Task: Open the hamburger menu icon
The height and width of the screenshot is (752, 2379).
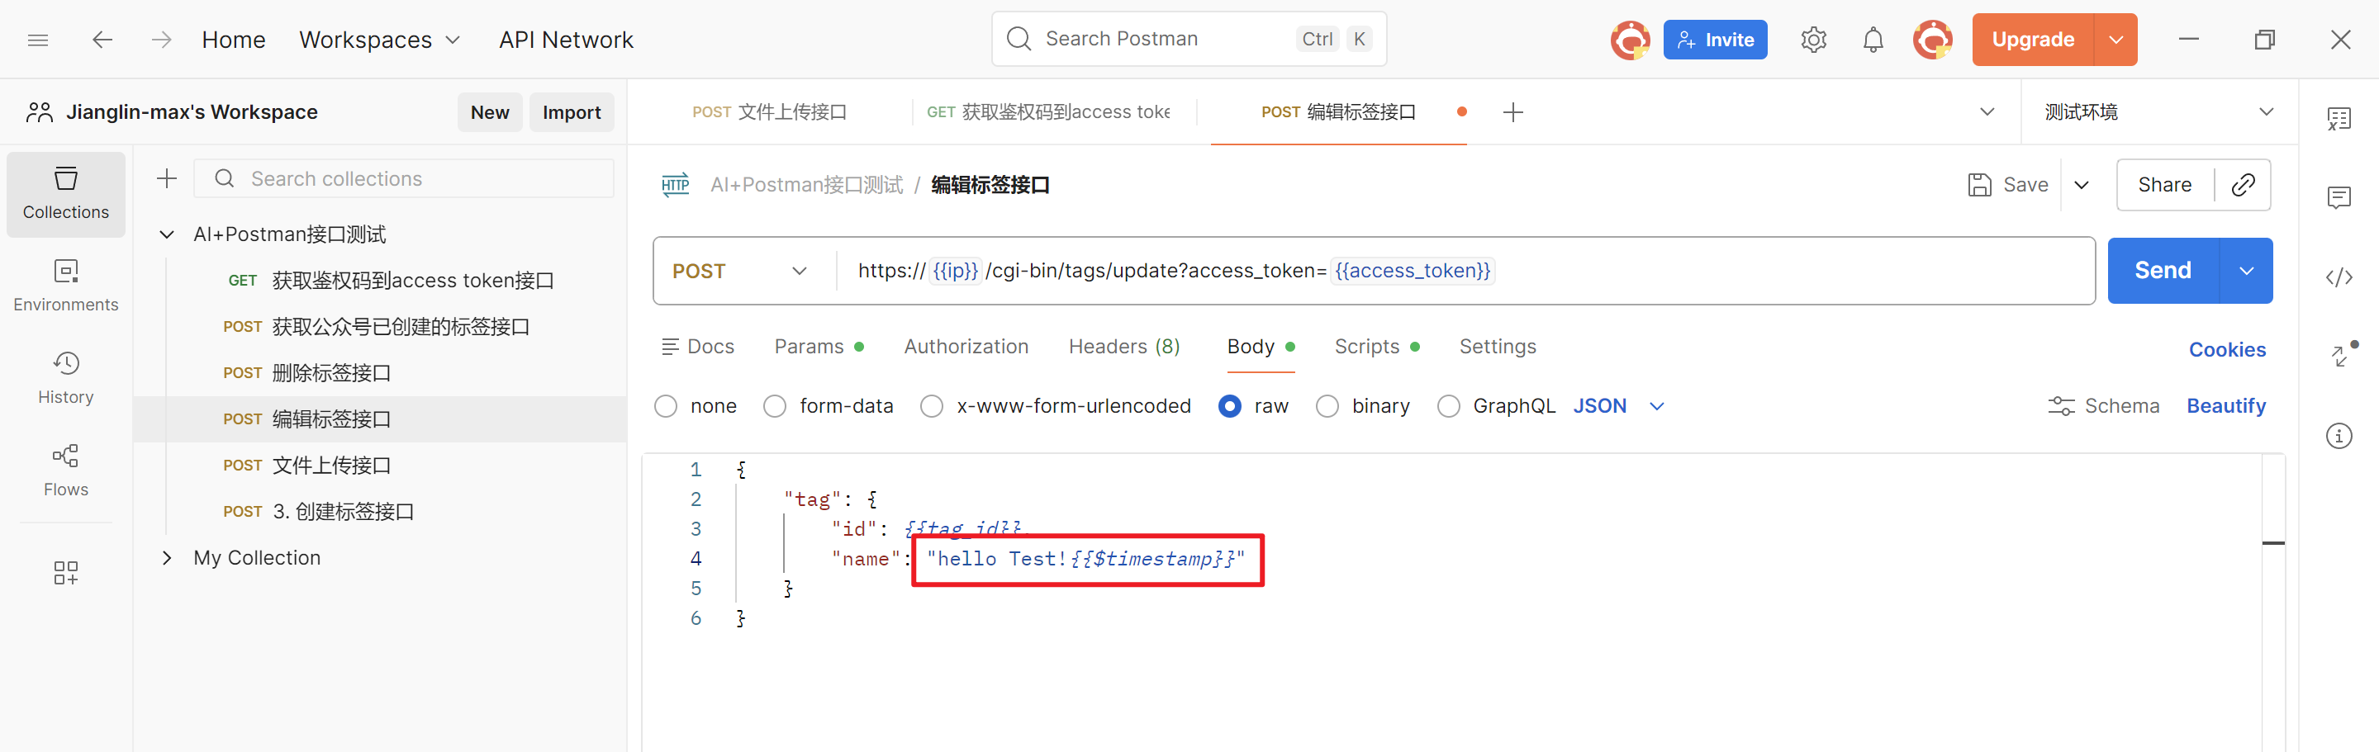Action: click(x=38, y=40)
